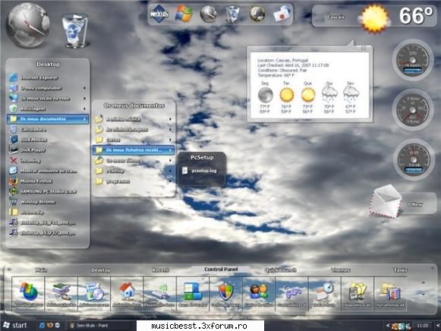Click the 11:20 taskbar clock
441x331 pixels.
coord(422,326)
